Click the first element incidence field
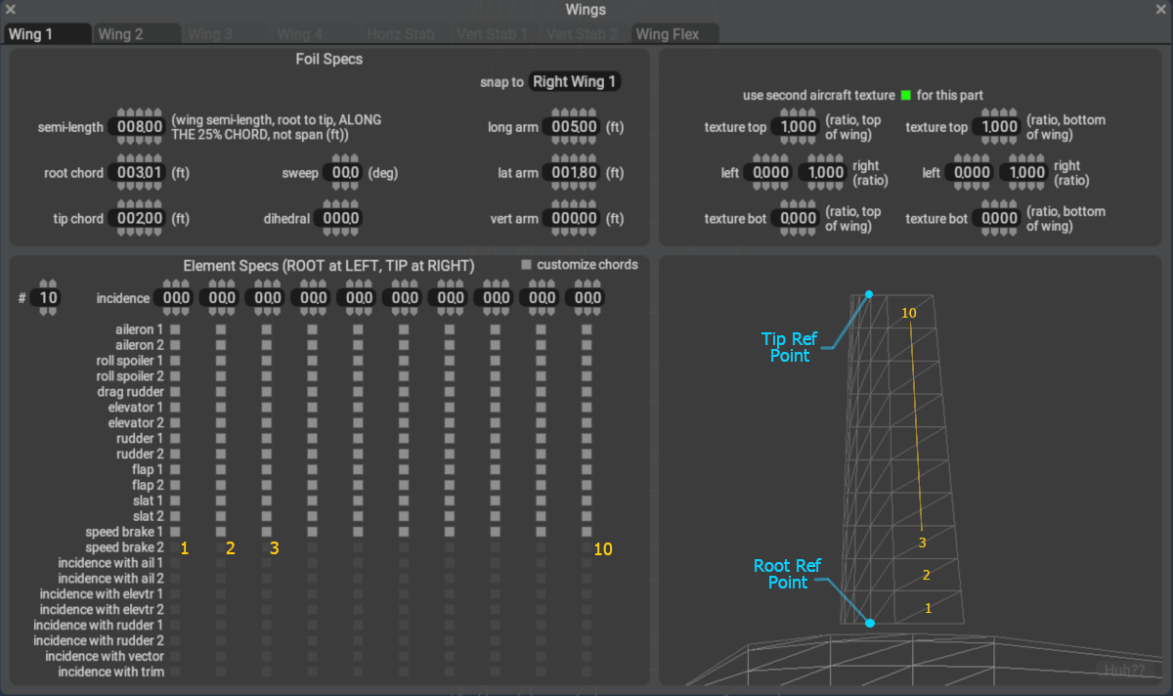Image resolution: width=1173 pixels, height=696 pixels. pos(177,298)
